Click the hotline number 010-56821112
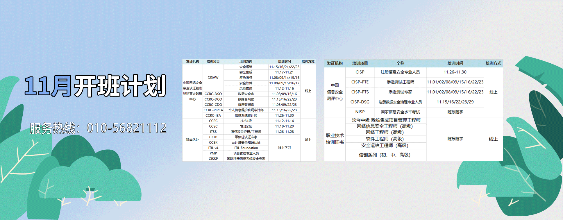Viewport: 563px width, 220px height. (x=127, y=128)
